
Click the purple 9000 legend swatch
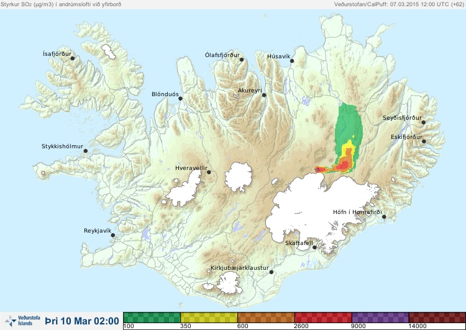[x=380, y=318]
